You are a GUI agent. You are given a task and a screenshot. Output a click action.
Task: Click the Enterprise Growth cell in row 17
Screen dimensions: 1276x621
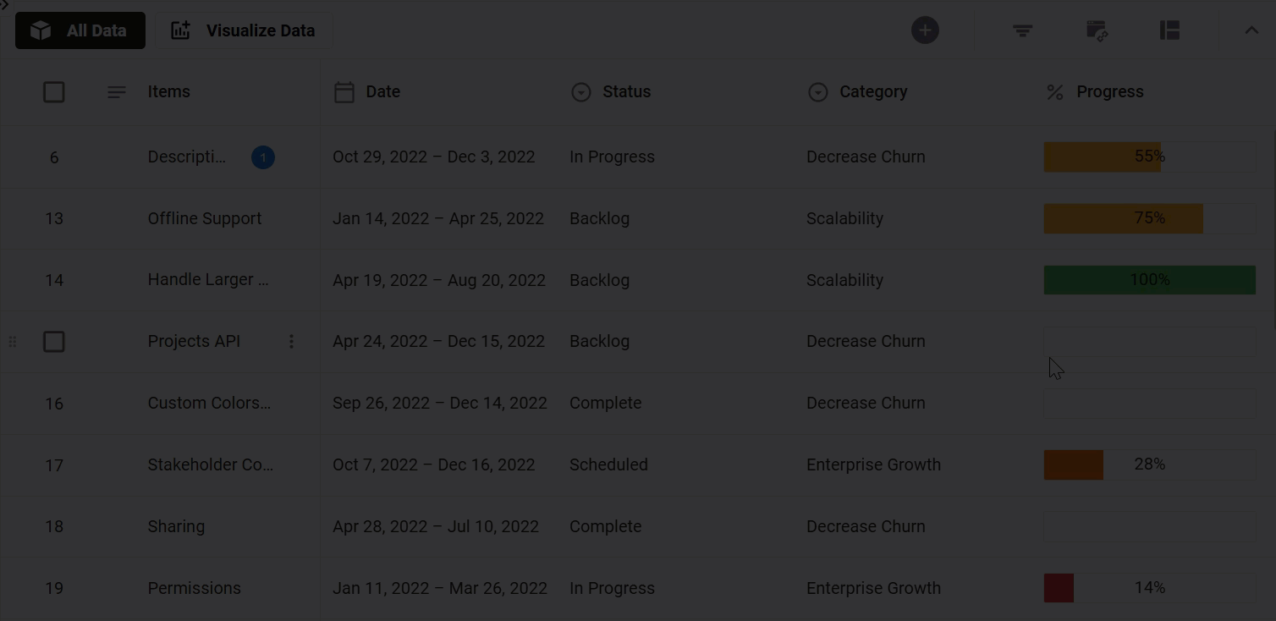tap(873, 464)
